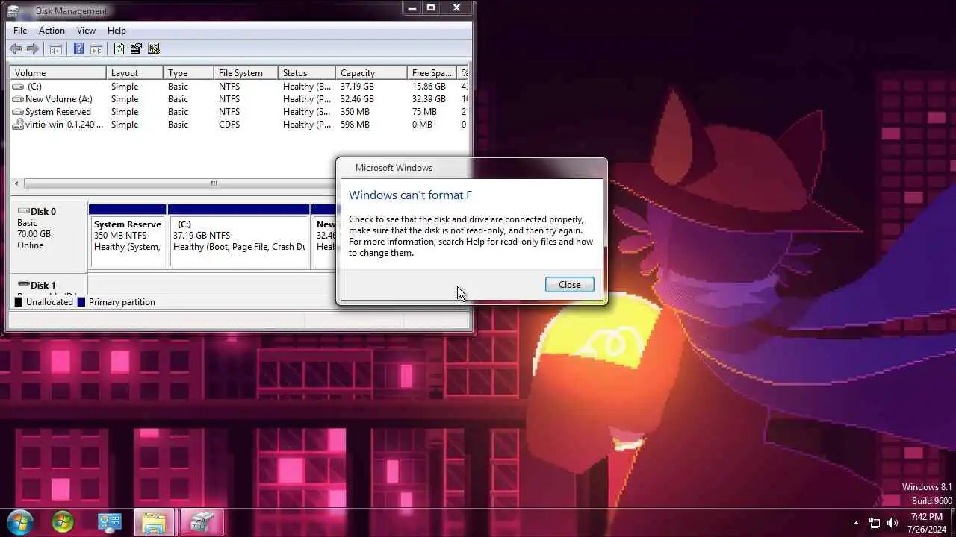Click the blue Primary partition legend swatch
The width and height of the screenshot is (956, 537).
click(x=81, y=302)
